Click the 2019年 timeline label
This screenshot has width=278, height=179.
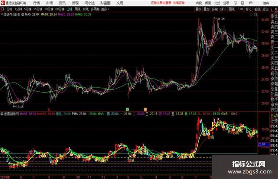(x=5, y=177)
